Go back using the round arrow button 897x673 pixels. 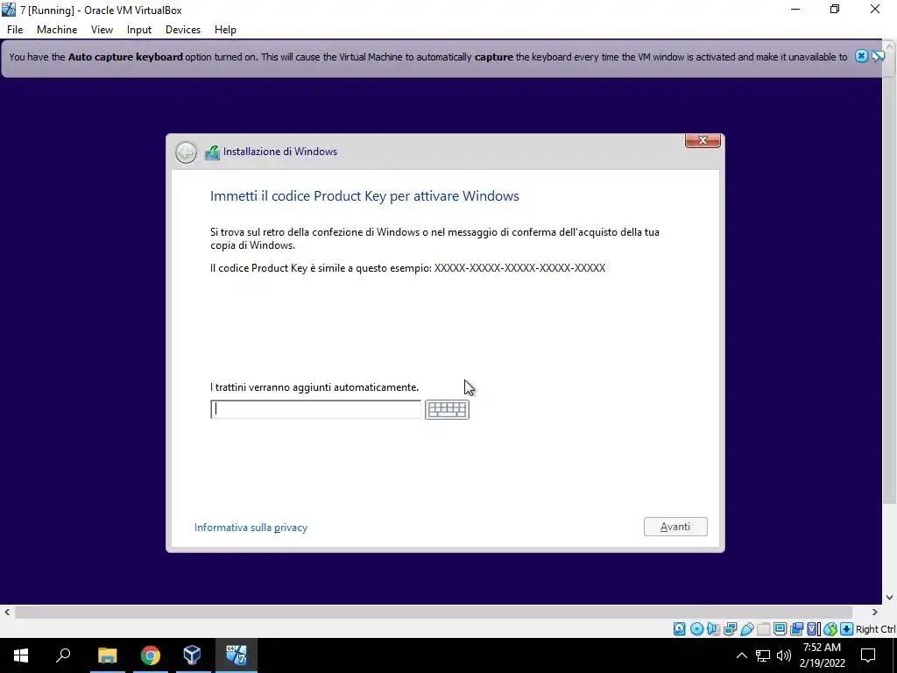(186, 152)
